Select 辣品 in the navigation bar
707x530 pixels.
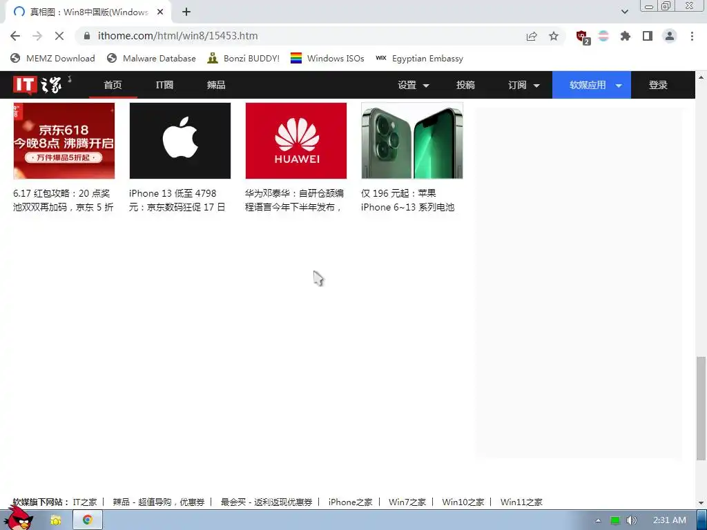pyautogui.click(x=216, y=85)
